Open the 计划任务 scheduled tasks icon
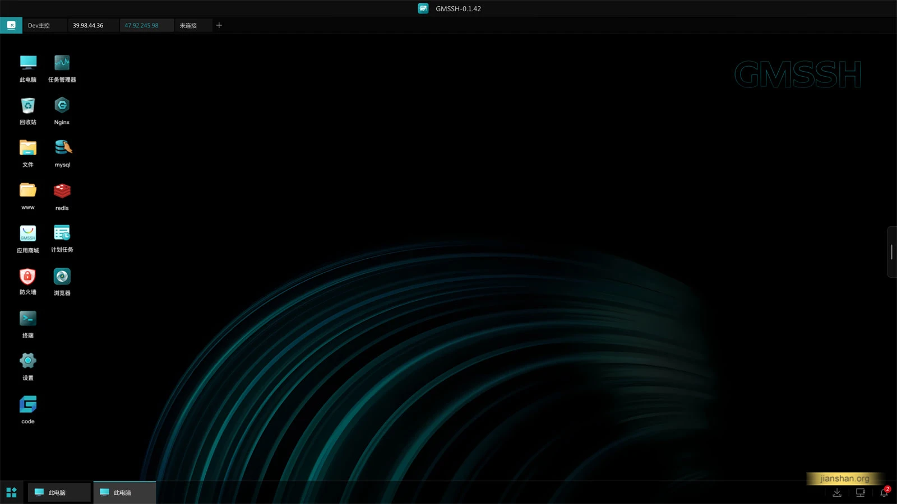This screenshot has width=897, height=504. [x=62, y=239]
